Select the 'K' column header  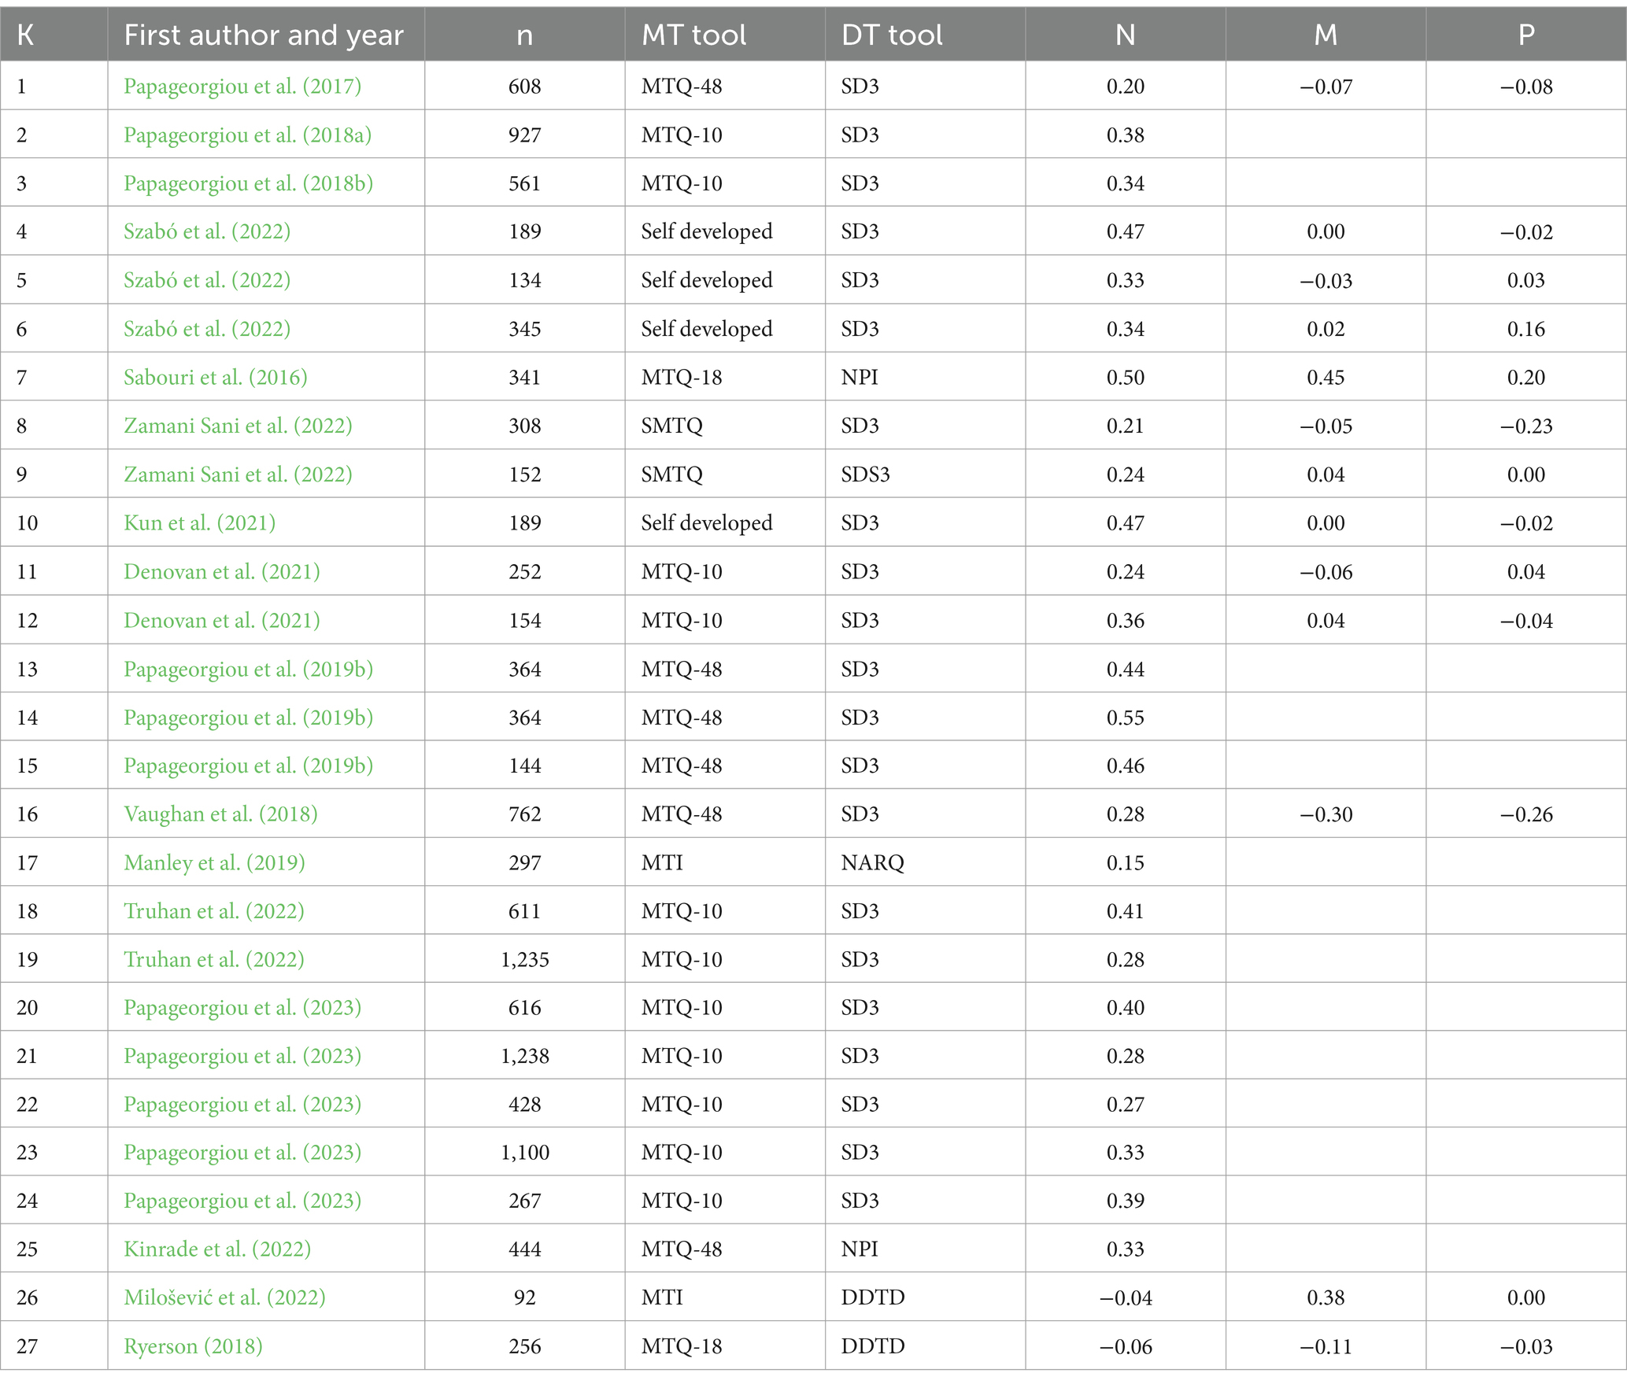(x=25, y=35)
